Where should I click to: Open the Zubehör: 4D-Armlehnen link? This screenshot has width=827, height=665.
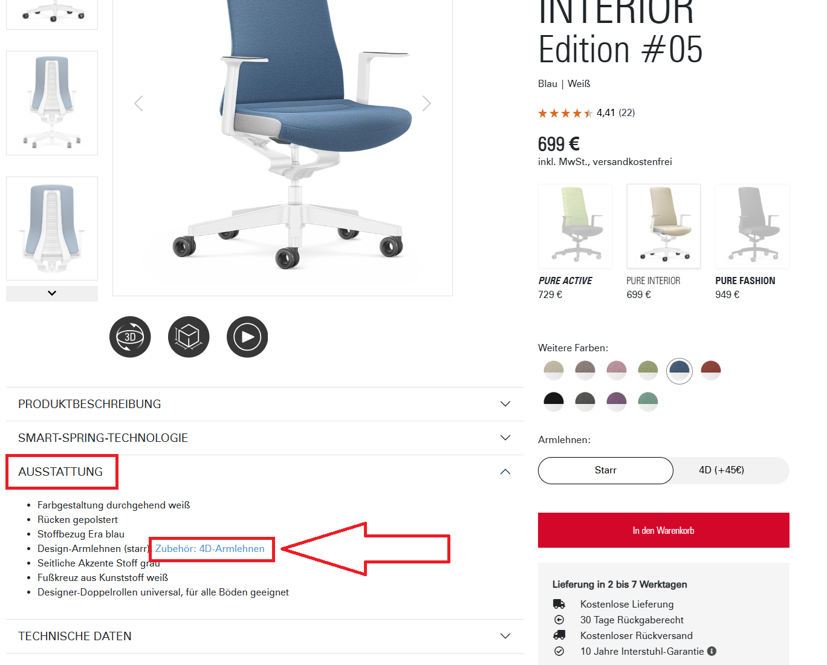[x=210, y=549]
